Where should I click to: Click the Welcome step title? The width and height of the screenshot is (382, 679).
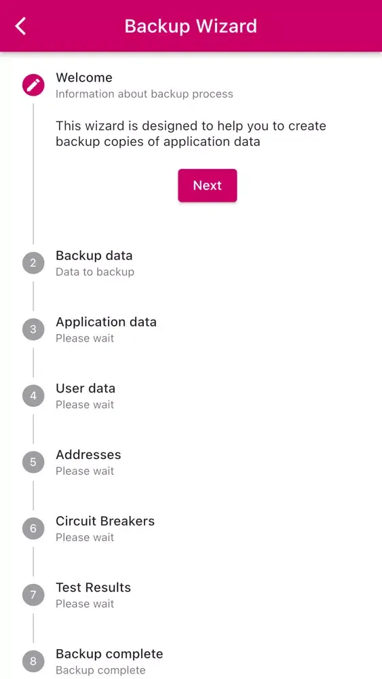(84, 77)
